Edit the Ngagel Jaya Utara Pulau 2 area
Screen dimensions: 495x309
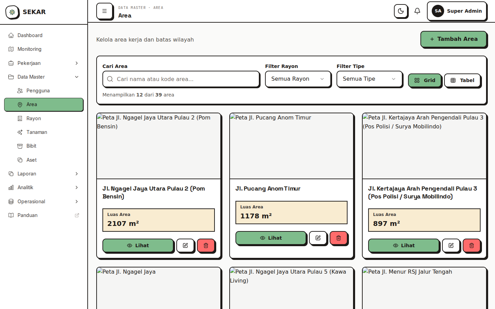(185, 245)
